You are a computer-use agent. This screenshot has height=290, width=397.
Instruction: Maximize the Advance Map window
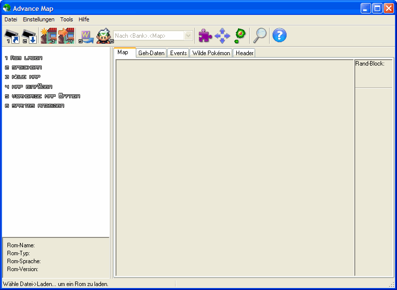pyautogui.click(x=377, y=8)
